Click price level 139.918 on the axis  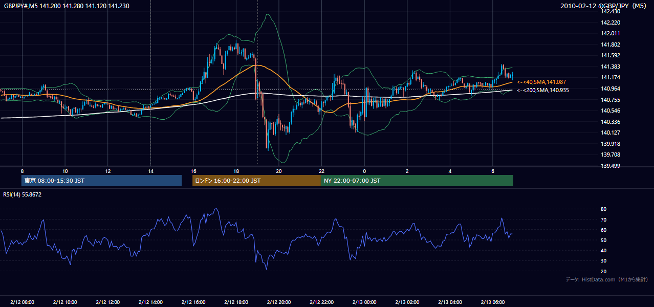612,144
